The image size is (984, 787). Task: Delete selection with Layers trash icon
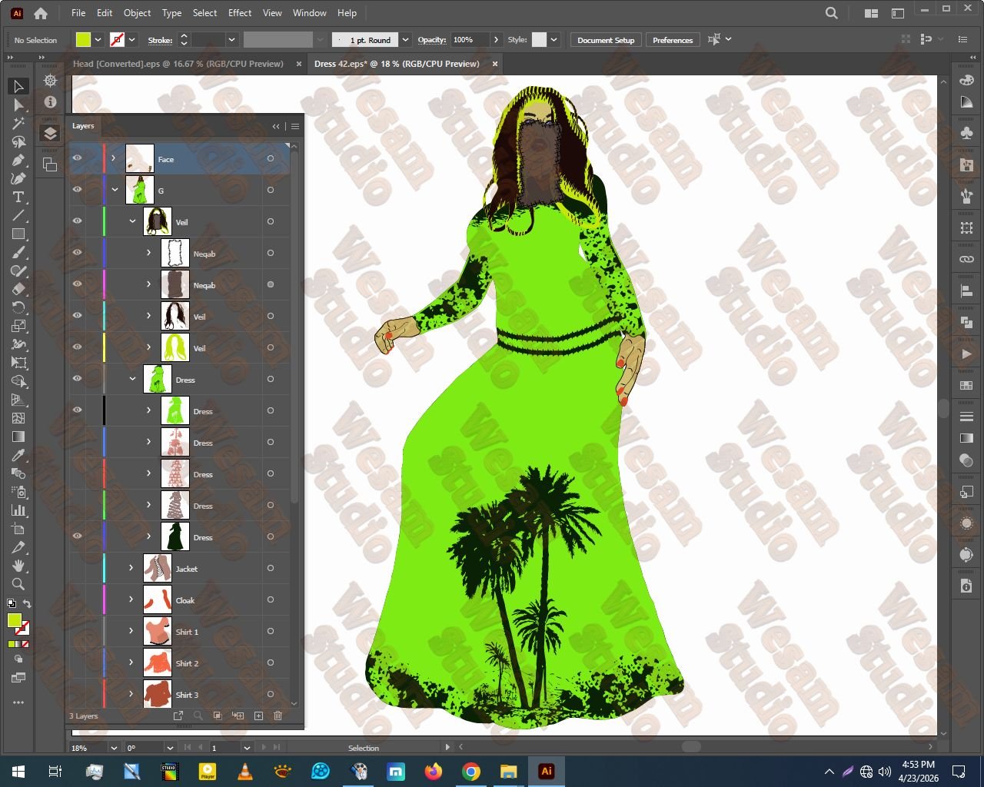tap(278, 716)
